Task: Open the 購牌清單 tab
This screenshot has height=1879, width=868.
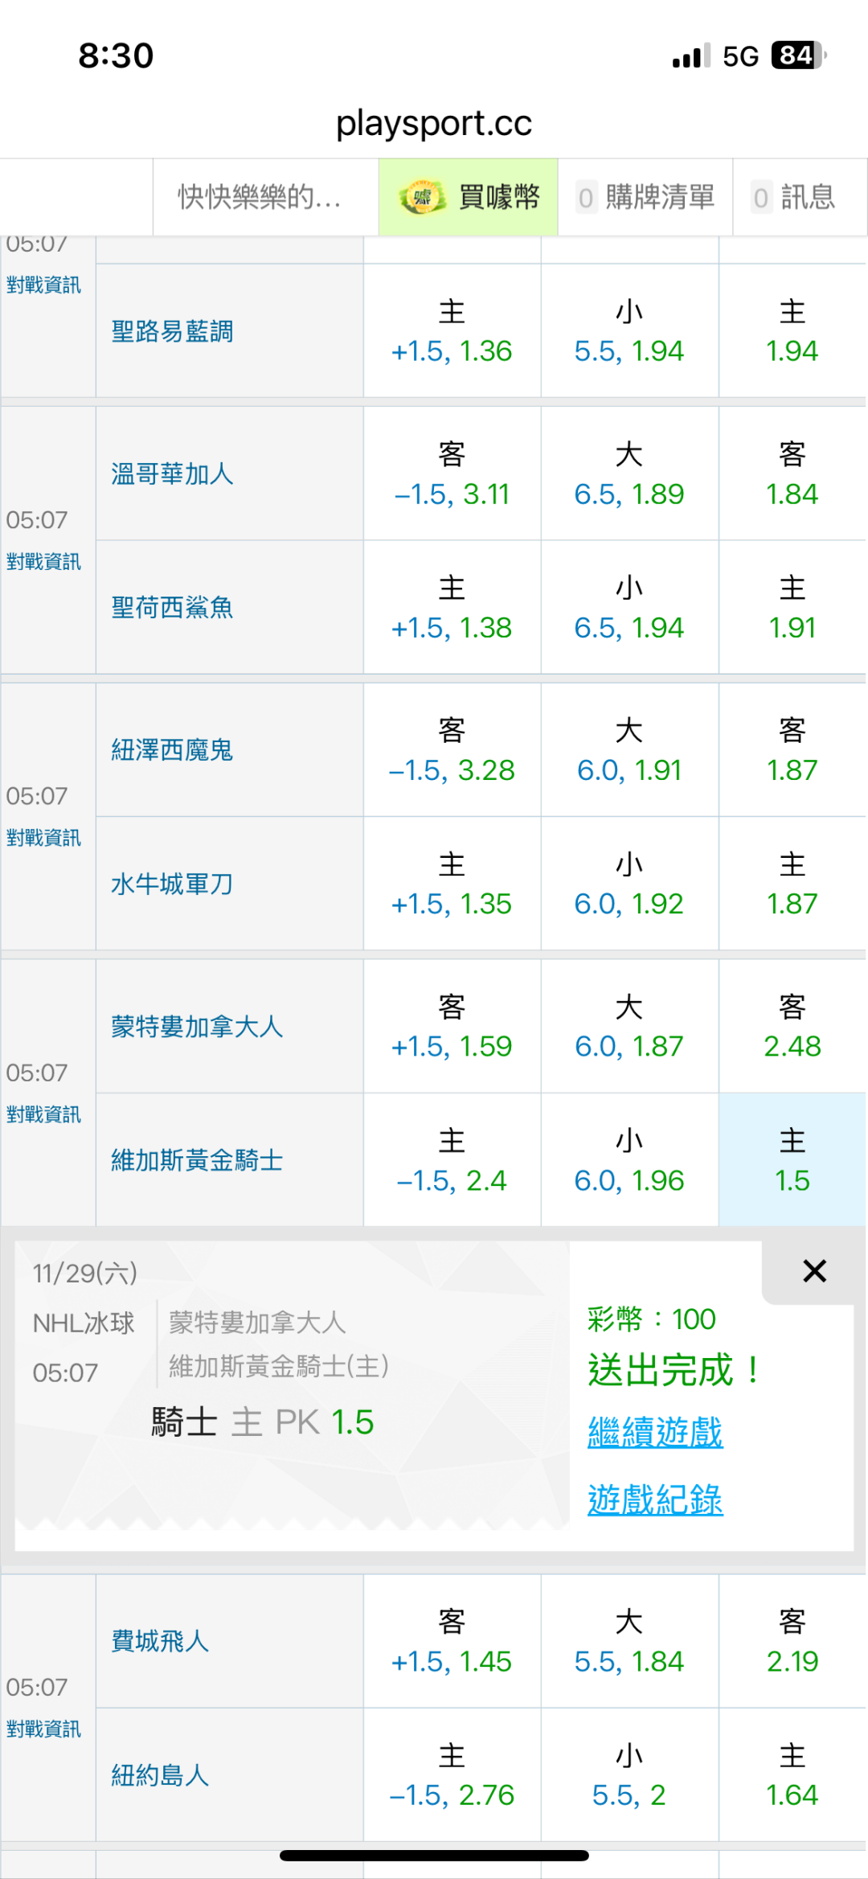Action: pyautogui.click(x=645, y=197)
